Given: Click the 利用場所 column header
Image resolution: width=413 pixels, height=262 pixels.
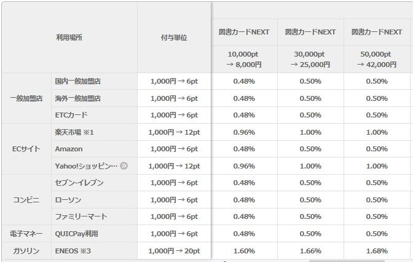Looking at the screenshot, I should click(69, 38).
